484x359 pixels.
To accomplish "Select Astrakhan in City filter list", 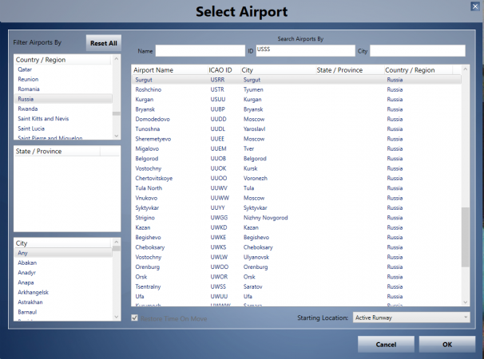I will (63, 302).
